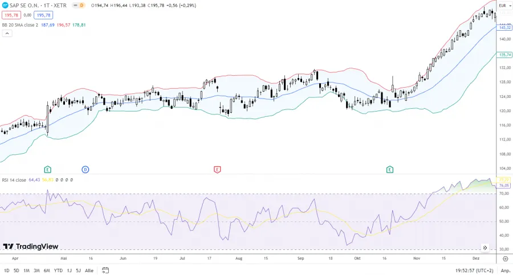Click the scroll to latest bar arrow
Image resolution: width=513 pixels, height=275 pixels.
point(485,248)
